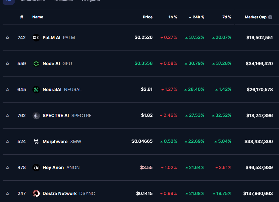
Task: Open the Node AI coin page
Action: coord(51,63)
